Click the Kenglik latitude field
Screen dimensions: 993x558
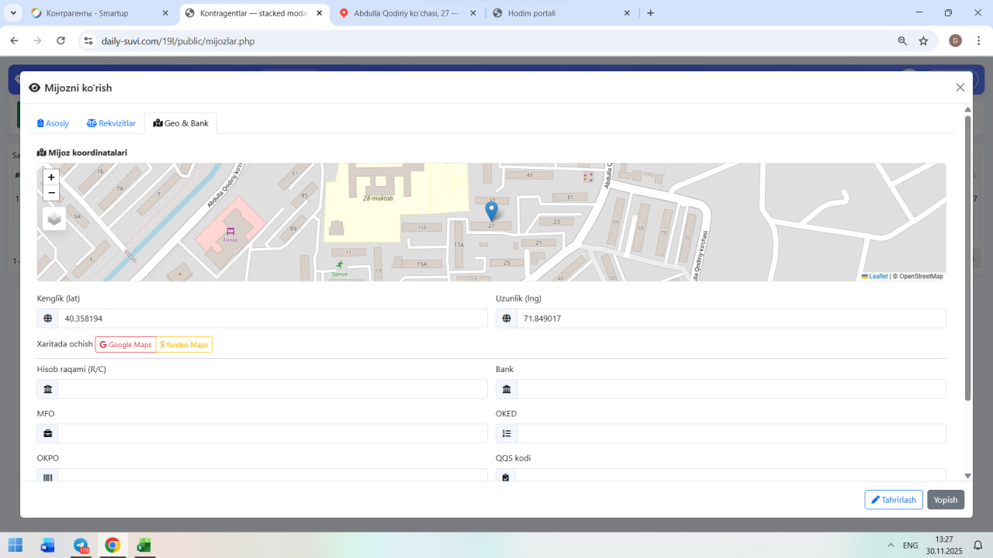coord(272,319)
